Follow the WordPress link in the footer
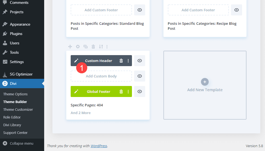 99,146
